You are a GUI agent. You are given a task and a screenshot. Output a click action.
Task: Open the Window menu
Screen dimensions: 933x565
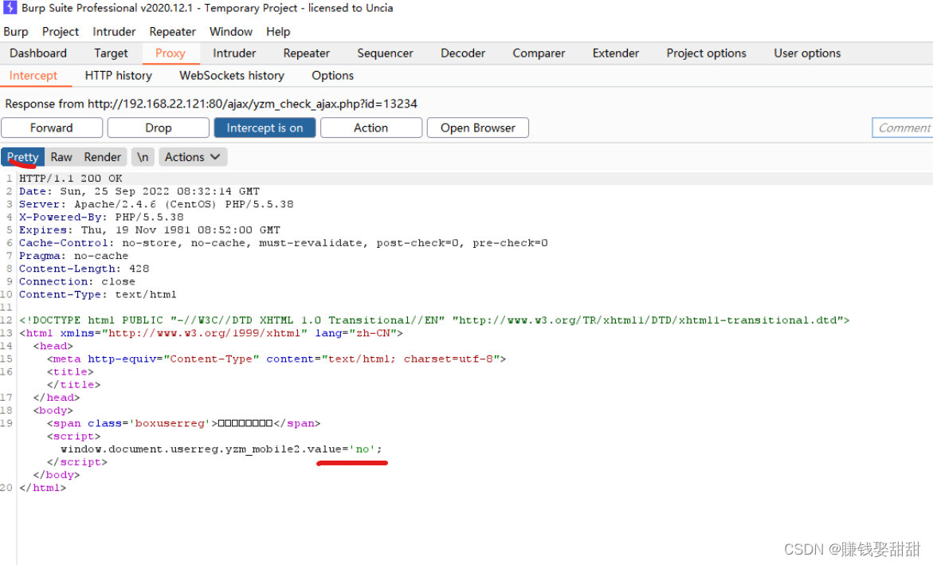coord(231,32)
